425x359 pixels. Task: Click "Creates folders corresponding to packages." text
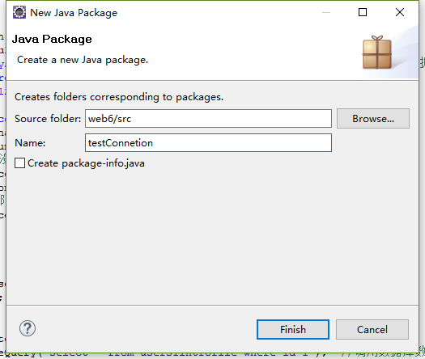tap(119, 97)
